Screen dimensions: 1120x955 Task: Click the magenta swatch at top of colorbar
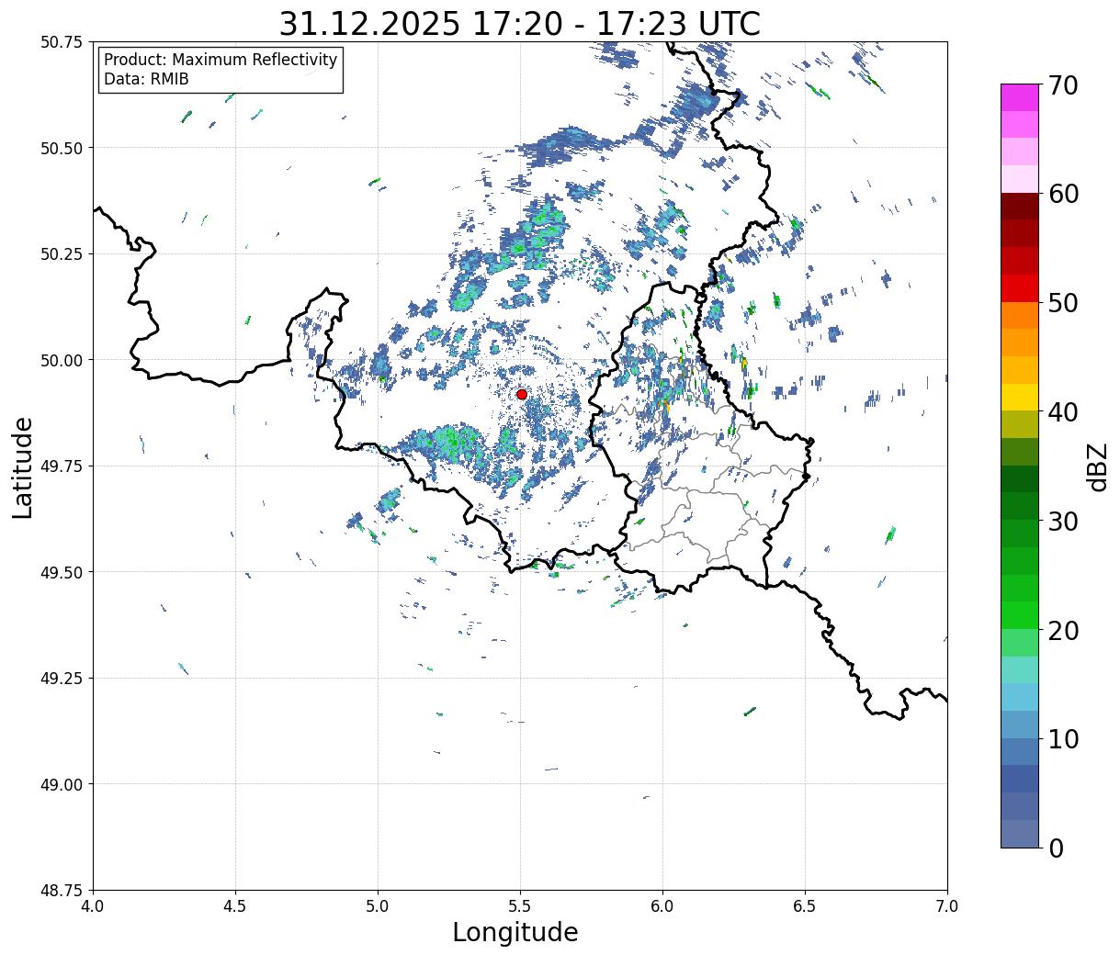pyautogui.click(x=1020, y=97)
